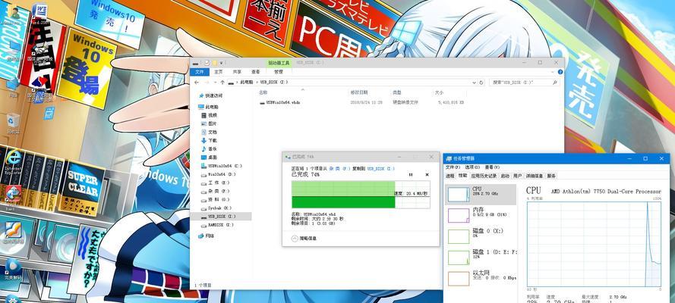Screen dimensions: 675x303
Task: Click the USB_DISK search box
Action: coord(523,82)
